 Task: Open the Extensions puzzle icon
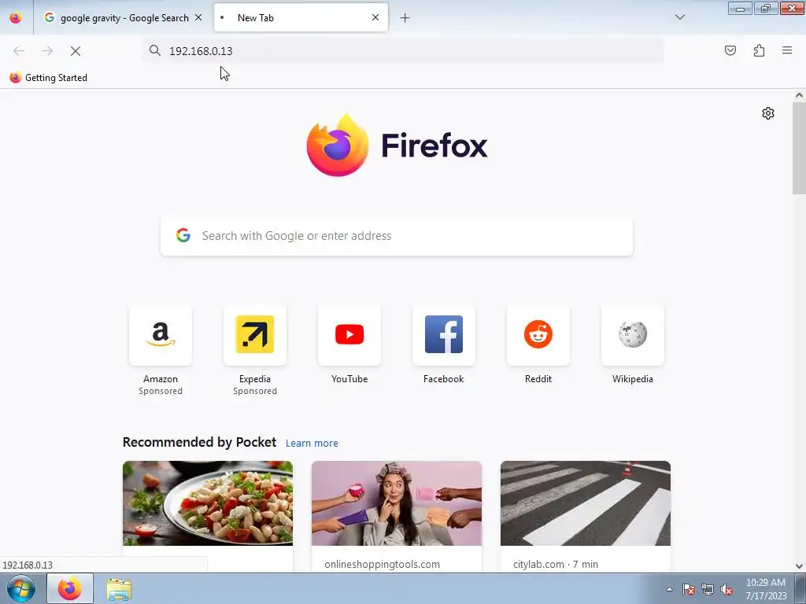click(759, 50)
